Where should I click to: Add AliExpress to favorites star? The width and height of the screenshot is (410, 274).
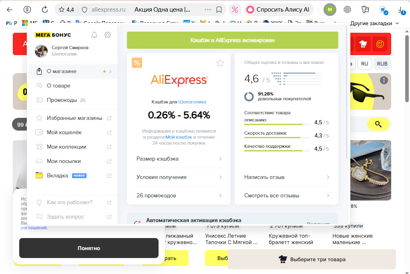(x=220, y=63)
